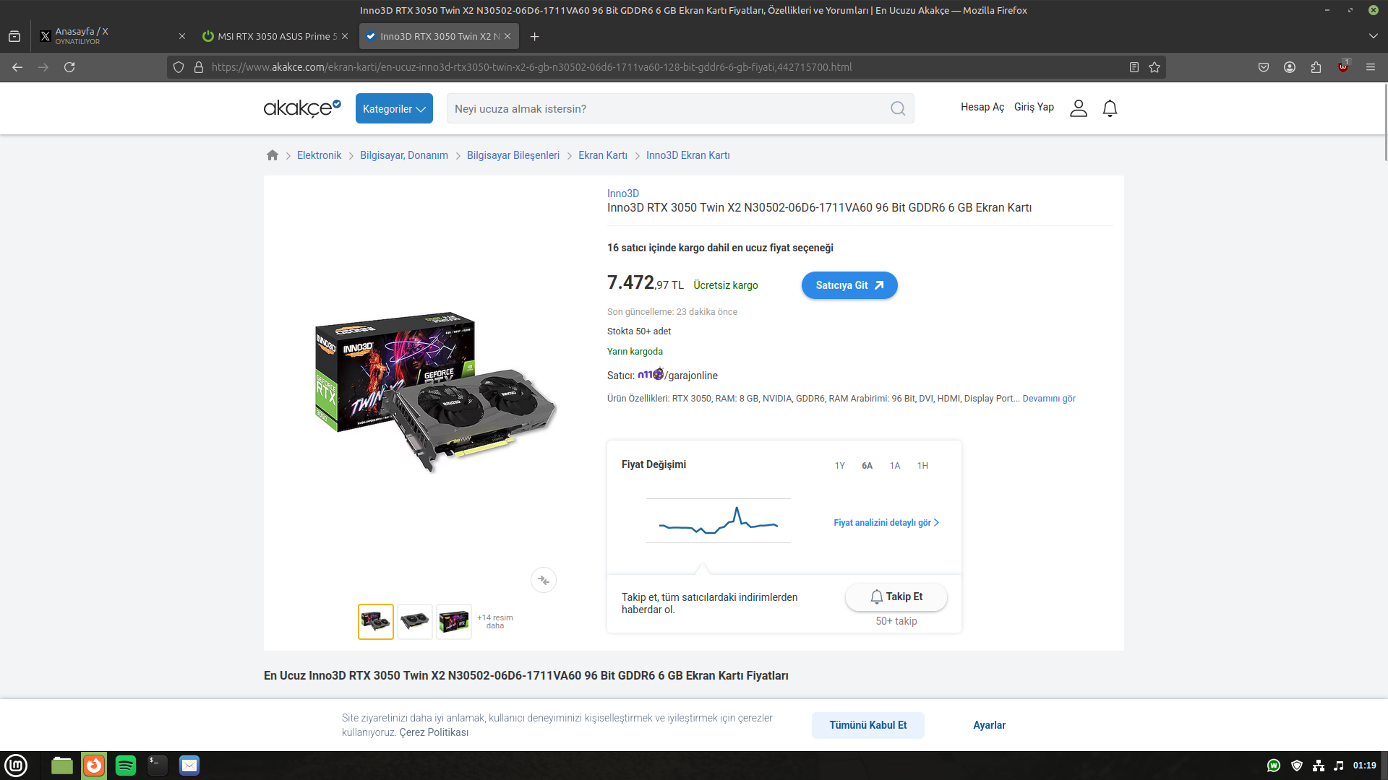Image resolution: width=1388 pixels, height=780 pixels.
Task: Click the user profile icon
Action: [x=1078, y=108]
